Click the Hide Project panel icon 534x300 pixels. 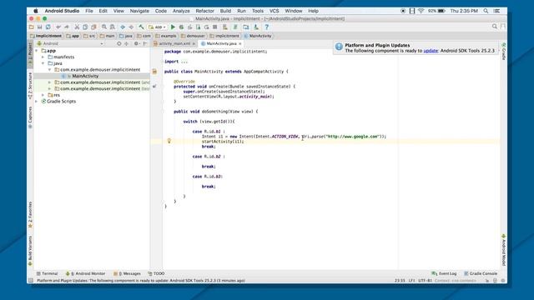[x=145, y=43]
